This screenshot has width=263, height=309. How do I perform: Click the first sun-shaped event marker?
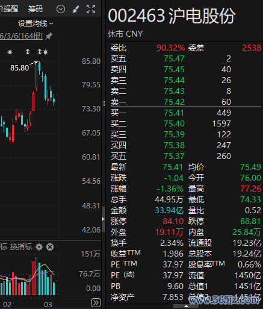click(x=10, y=52)
